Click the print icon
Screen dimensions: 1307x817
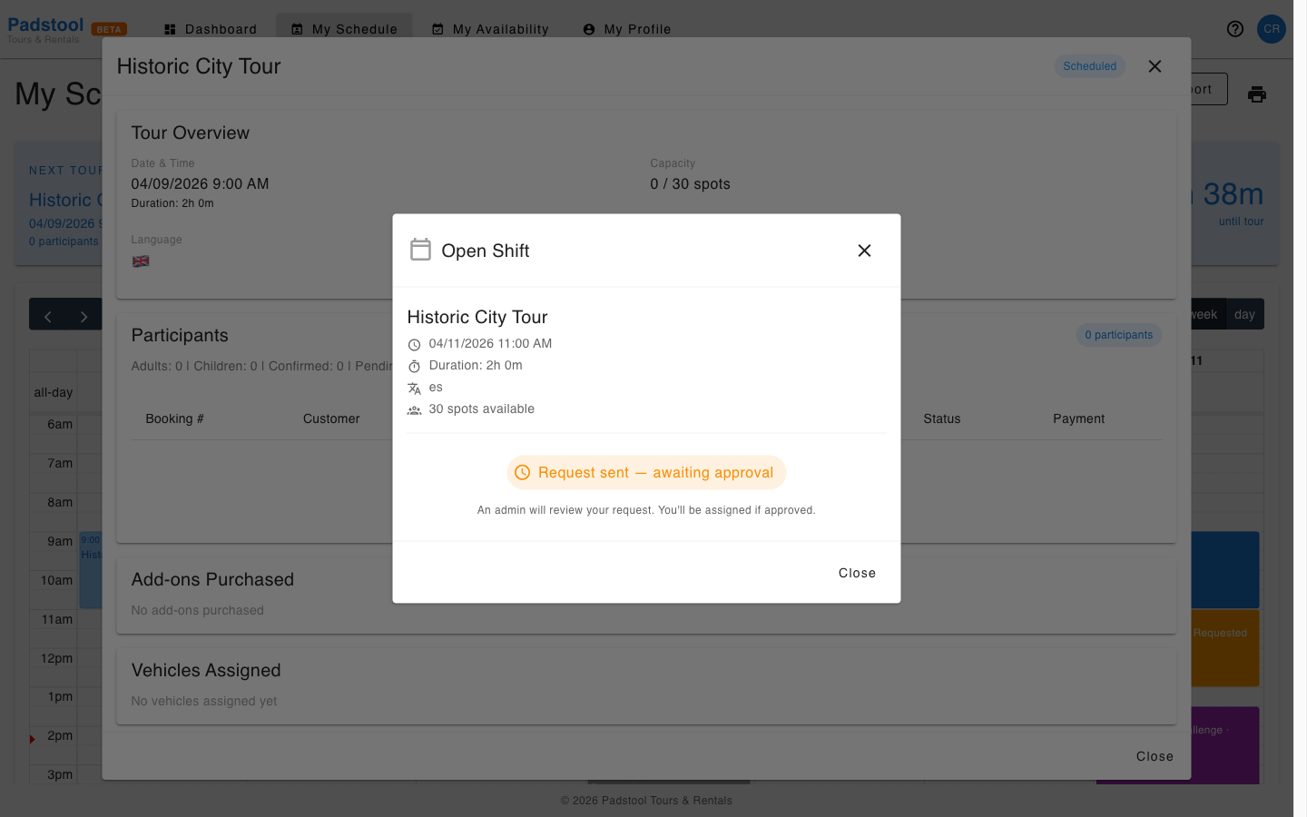point(1257,94)
